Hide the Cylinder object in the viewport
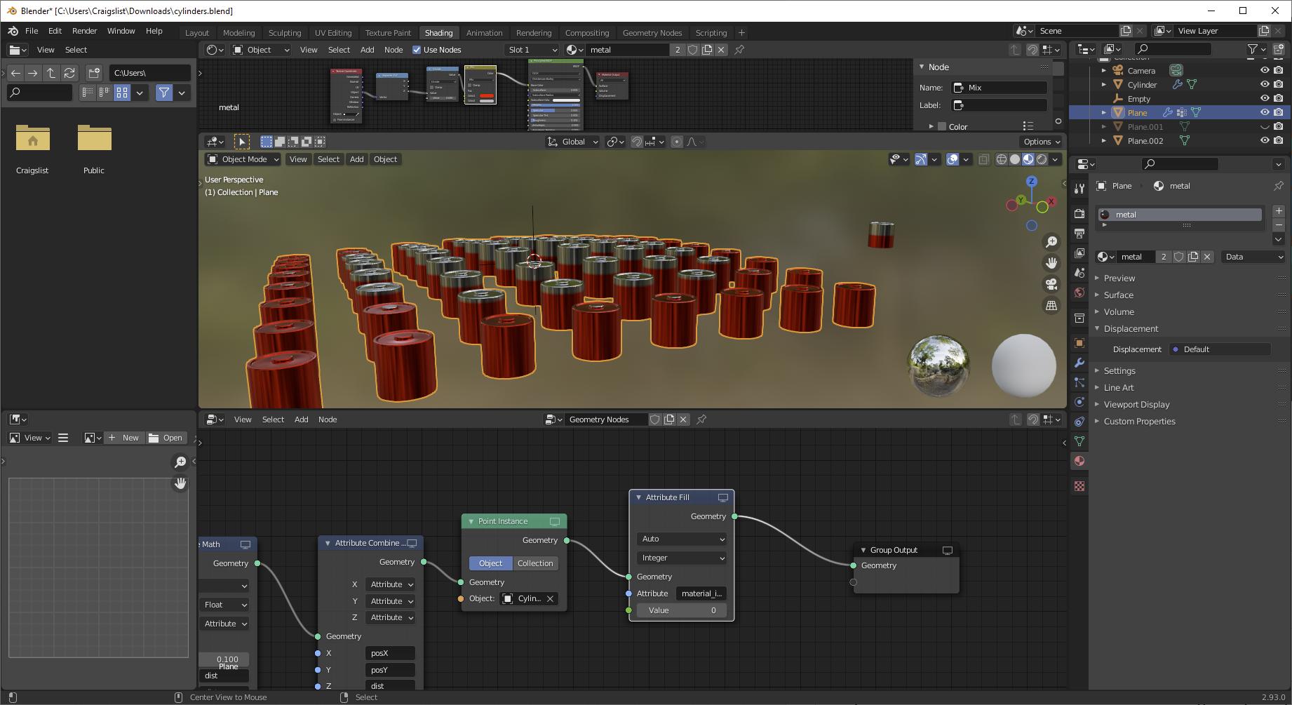 click(x=1265, y=84)
